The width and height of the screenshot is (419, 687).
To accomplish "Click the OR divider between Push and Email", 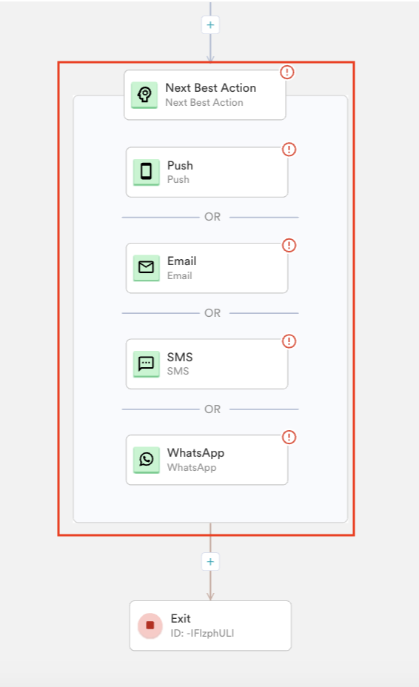I will pos(212,217).
